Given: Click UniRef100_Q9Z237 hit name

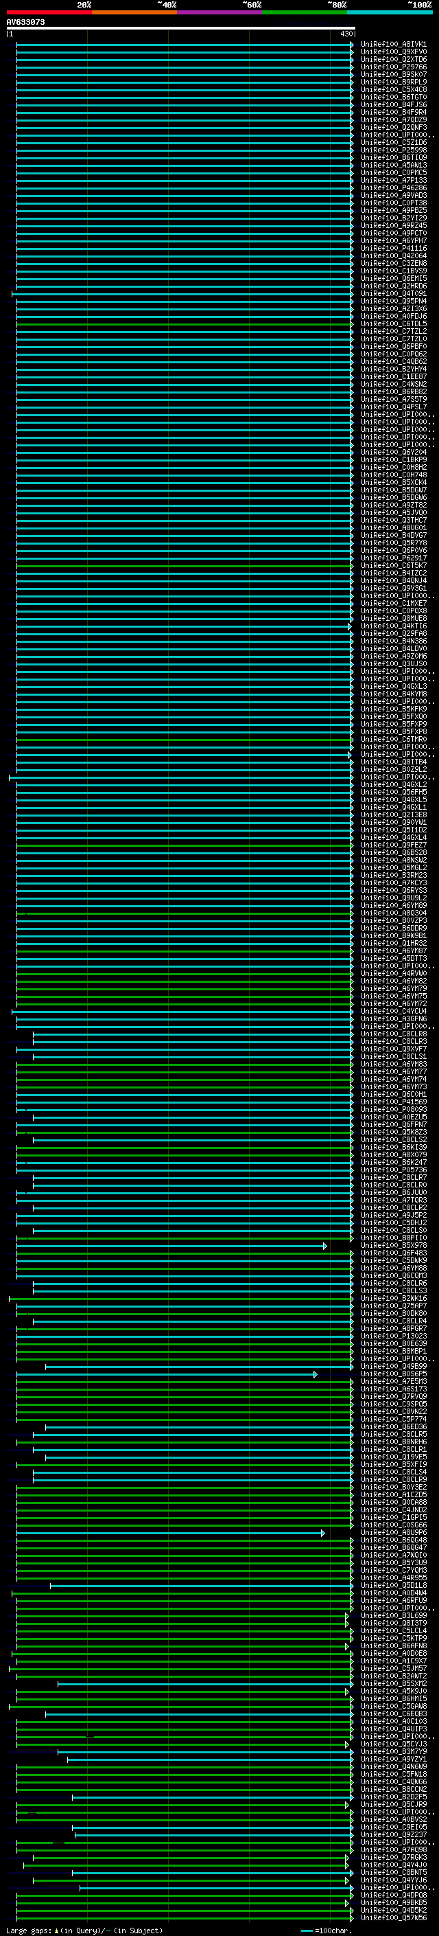Looking at the screenshot, I should 393,1834.
